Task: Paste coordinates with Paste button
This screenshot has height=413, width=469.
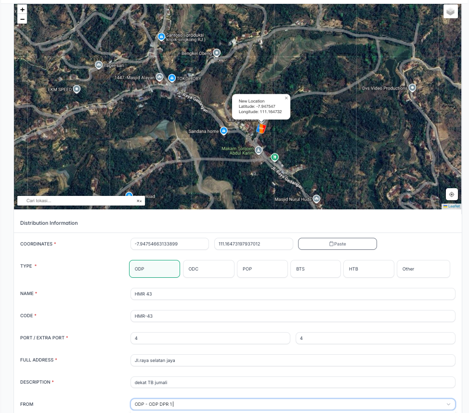Action: coord(337,244)
